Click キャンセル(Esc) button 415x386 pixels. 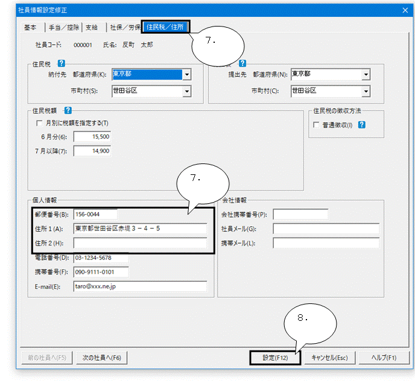click(329, 358)
